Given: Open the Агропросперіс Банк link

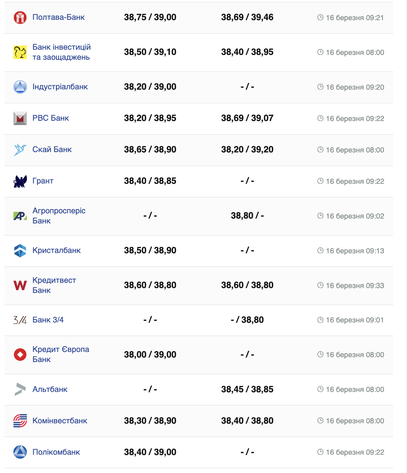Looking at the screenshot, I should coord(59,216).
